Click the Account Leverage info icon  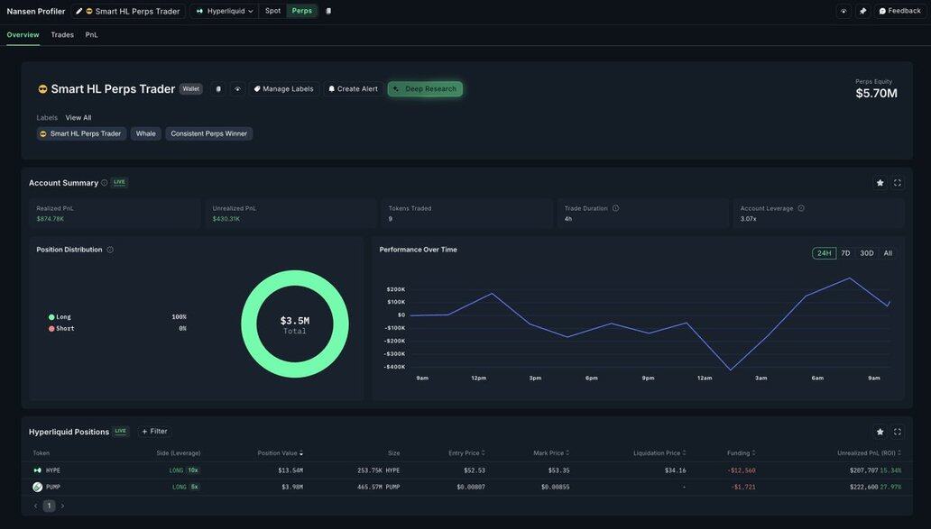pos(801,208)
